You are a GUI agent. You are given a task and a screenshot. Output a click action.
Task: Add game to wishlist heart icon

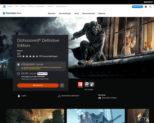click(x=62, y=85)
